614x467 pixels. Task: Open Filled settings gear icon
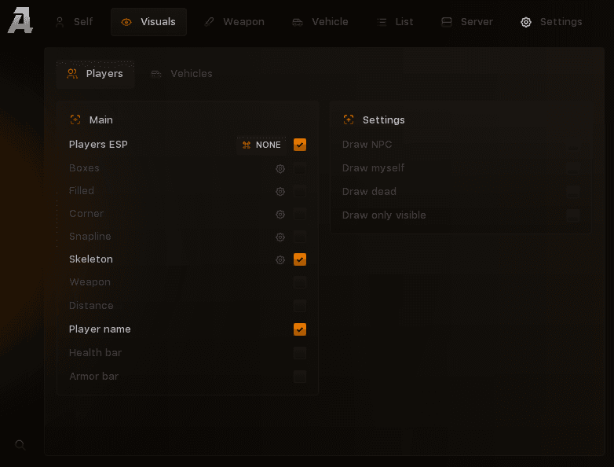click(x=280, y=191)
